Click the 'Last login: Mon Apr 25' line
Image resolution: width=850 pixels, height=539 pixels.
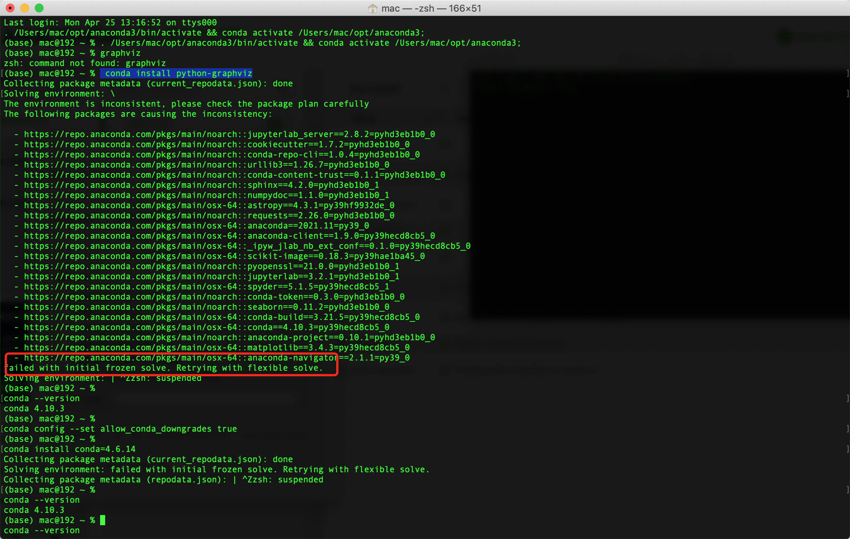(x=110, y=22)
